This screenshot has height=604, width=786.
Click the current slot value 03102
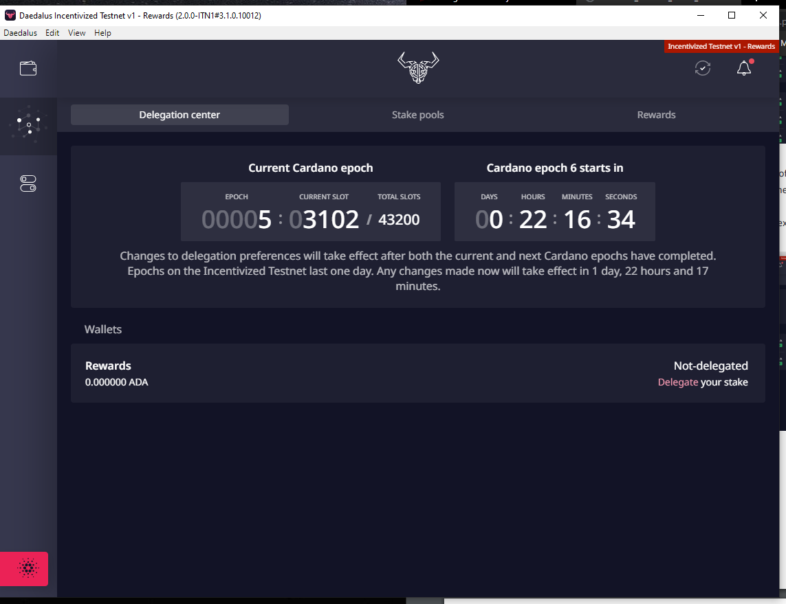(x=324, y=219)
